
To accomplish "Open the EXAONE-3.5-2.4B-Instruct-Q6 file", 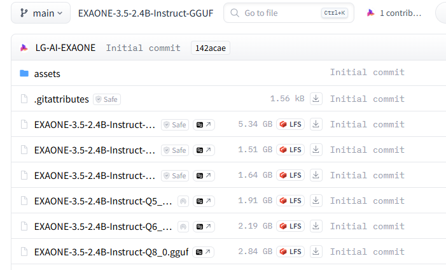I will pyautogui.click(x=103, y=227).
